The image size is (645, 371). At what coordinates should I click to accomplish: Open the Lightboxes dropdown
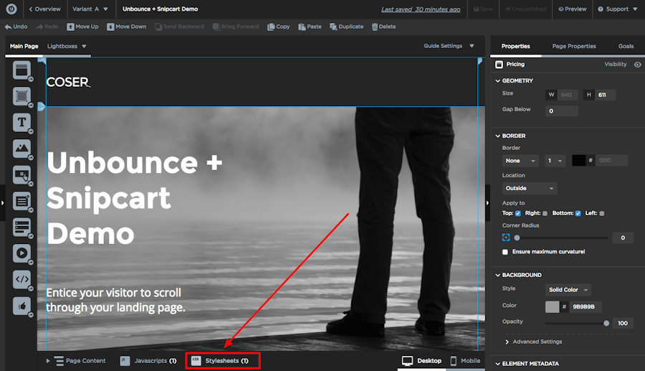67,46
